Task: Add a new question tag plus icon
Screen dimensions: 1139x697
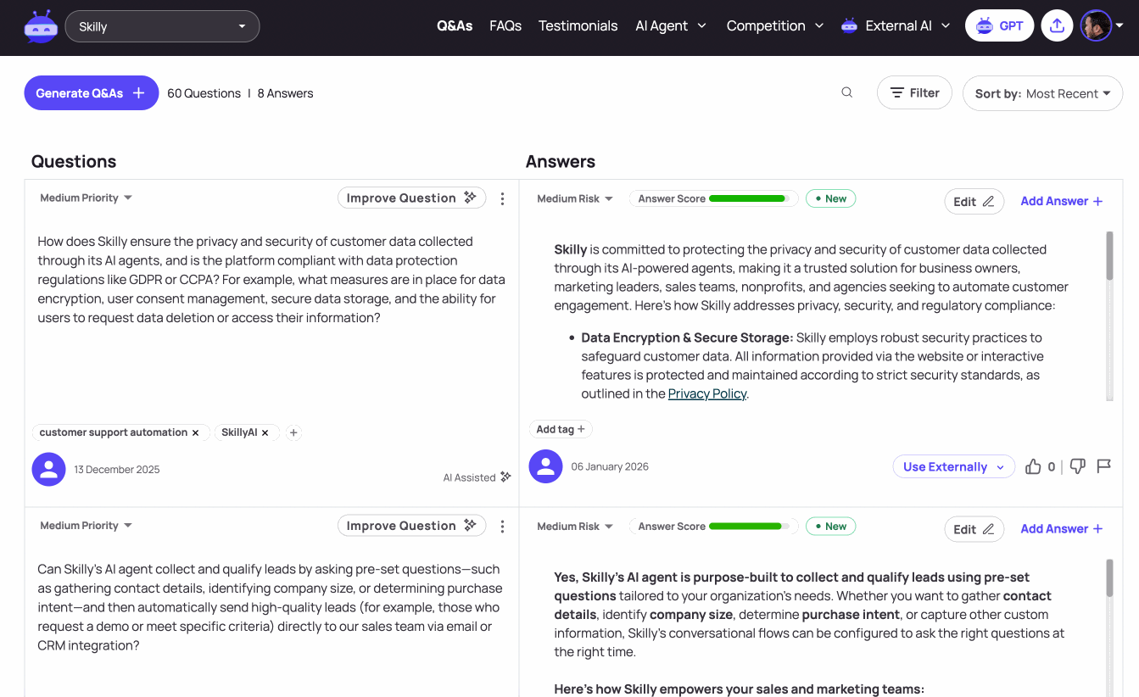Action: click(x=293, y=432)
